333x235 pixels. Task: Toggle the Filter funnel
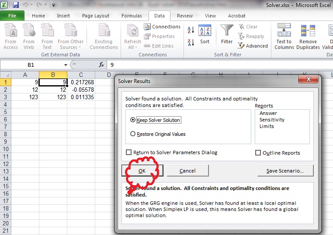(227, 34)
